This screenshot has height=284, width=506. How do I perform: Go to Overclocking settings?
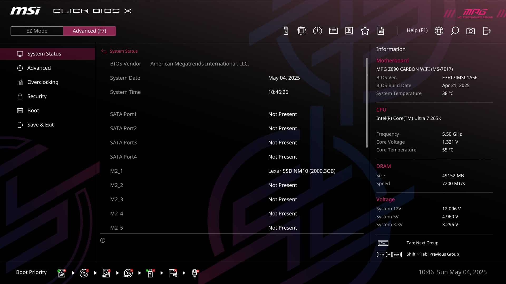pyautogui.click(x=47, y=82)
